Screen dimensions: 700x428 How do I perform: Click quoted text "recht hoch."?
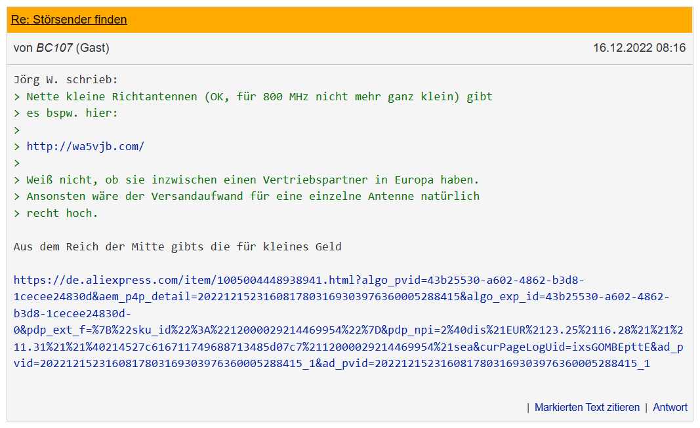point(62,213)
